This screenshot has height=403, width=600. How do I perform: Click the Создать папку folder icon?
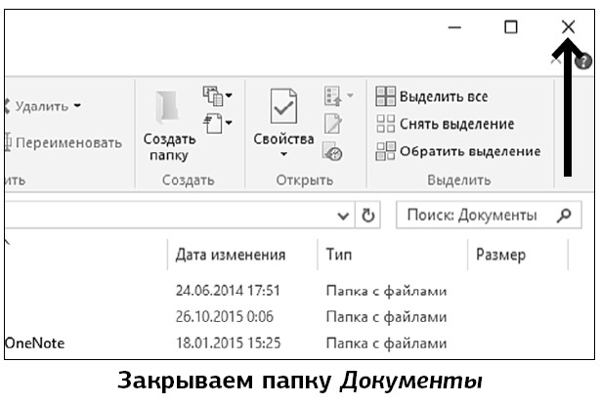pyautogui.click(x=168, y=107)
